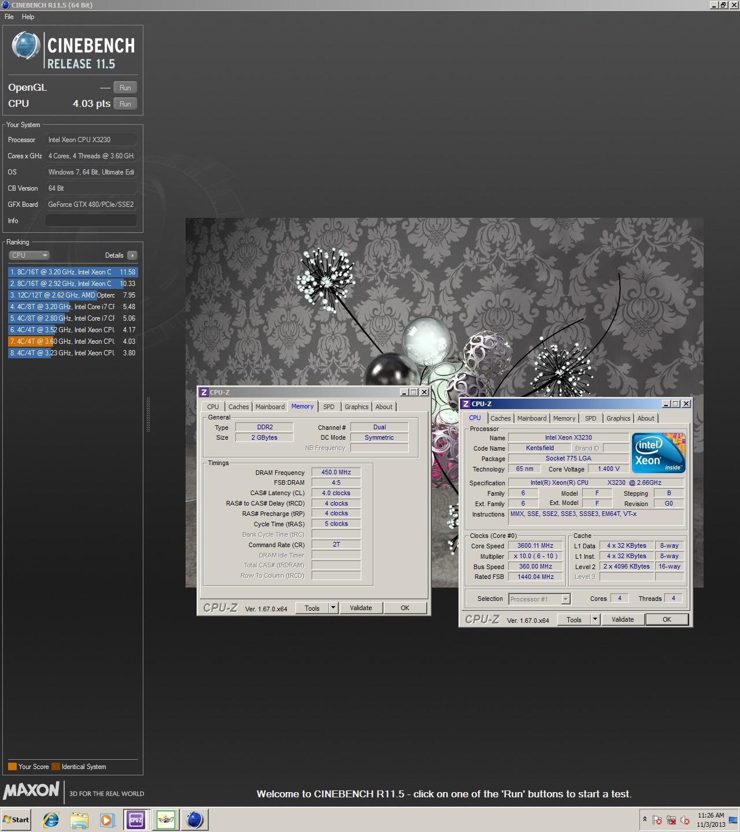This screenshot has height=832, width=740.
Task: Open CPU tab in Memory CPU-Z window
Action: (x=213, y=407)
